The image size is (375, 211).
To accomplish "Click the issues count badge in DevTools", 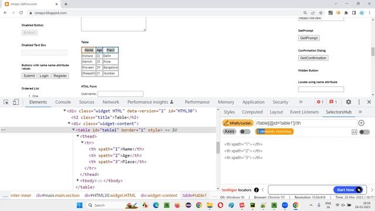I will tap(333, 102).
